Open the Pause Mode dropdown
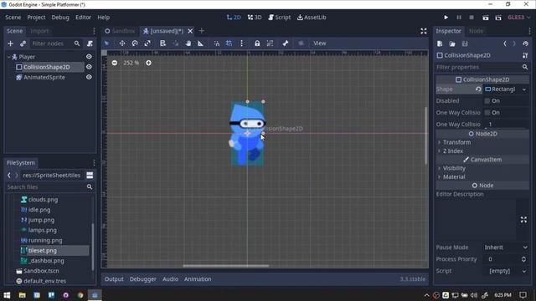The image size is (536, 301). pyautogui.click(x=506, y=247)
